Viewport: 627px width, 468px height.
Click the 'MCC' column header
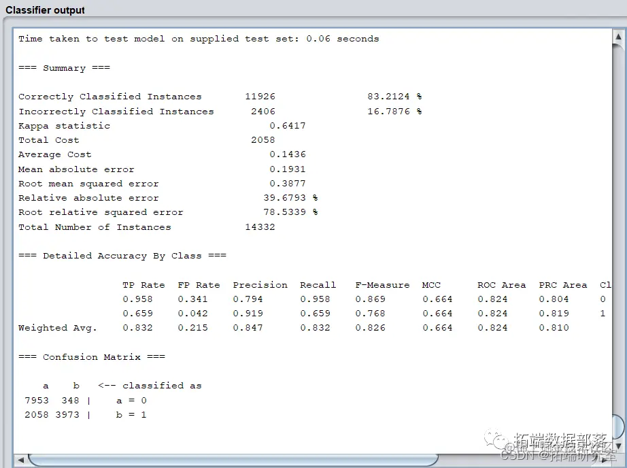[x=431, y=285]
